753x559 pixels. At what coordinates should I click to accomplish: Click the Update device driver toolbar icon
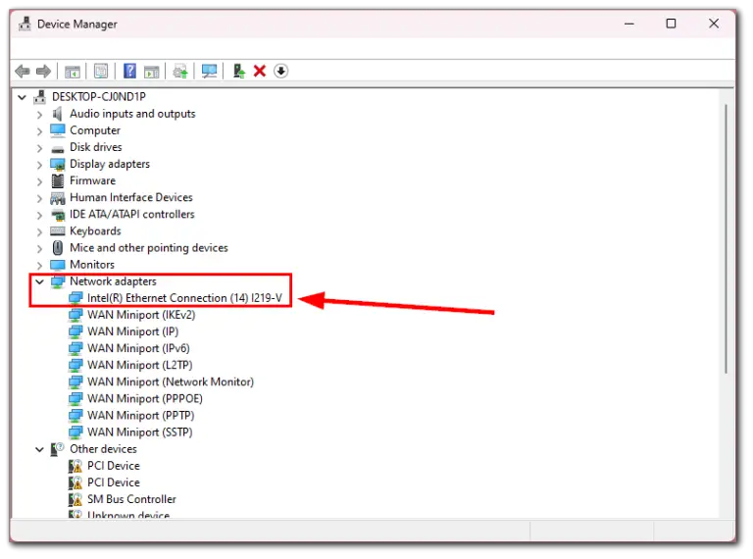pyautogui.click(x=180, y=72)
